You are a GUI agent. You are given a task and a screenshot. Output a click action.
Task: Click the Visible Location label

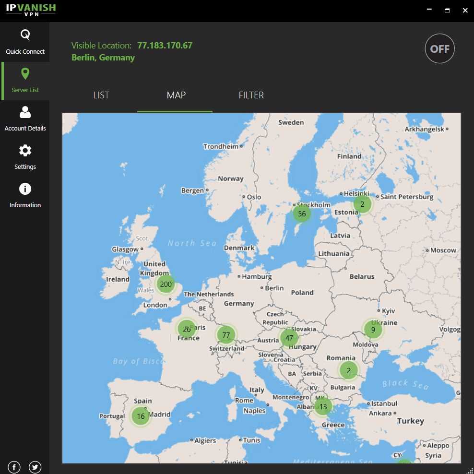pyautogui.click(x=101, y=46)
